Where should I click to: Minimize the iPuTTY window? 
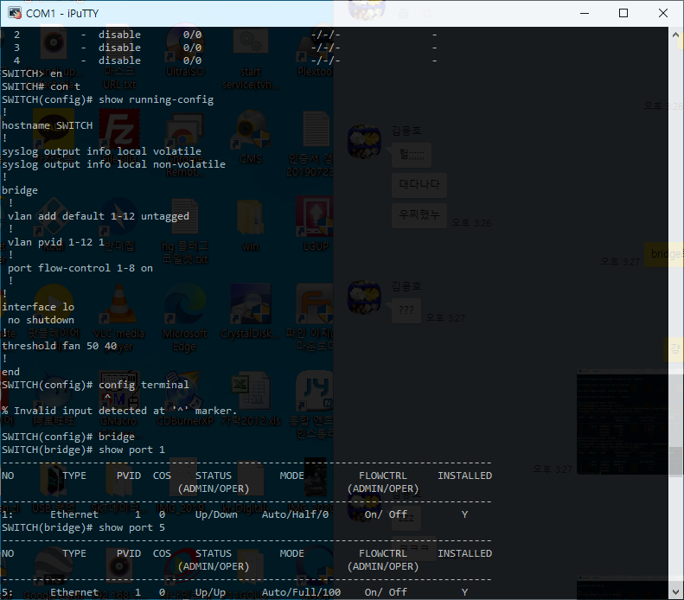click(x=583, y=13)
